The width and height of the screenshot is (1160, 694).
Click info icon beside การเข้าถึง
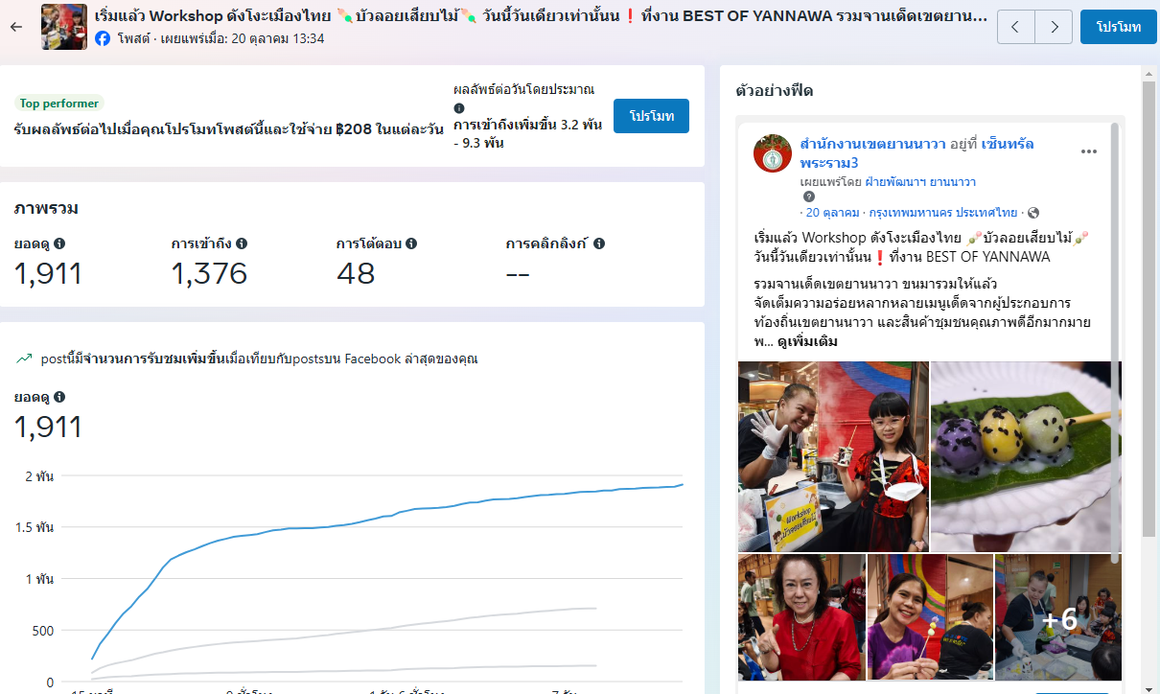click(x=242, y=243)
